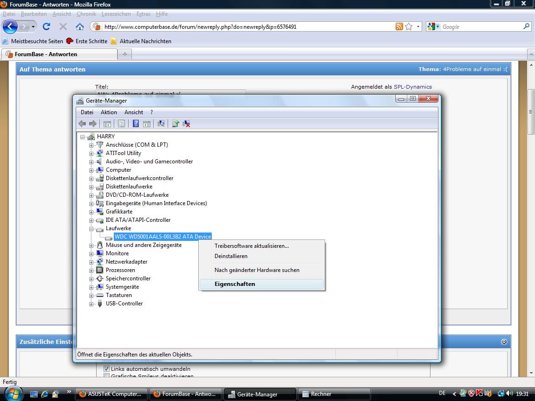Viewport: 535px width, 401px height.
Task: Click the Google search magnifier icon
Action: pos(527,26)
